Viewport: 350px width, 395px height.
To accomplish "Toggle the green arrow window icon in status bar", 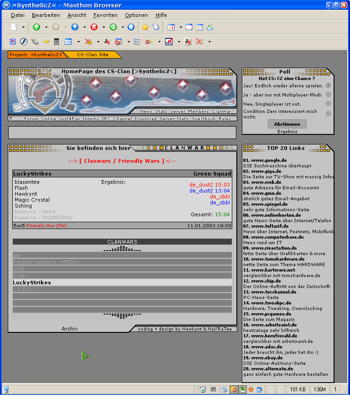I will click(242, 390).
